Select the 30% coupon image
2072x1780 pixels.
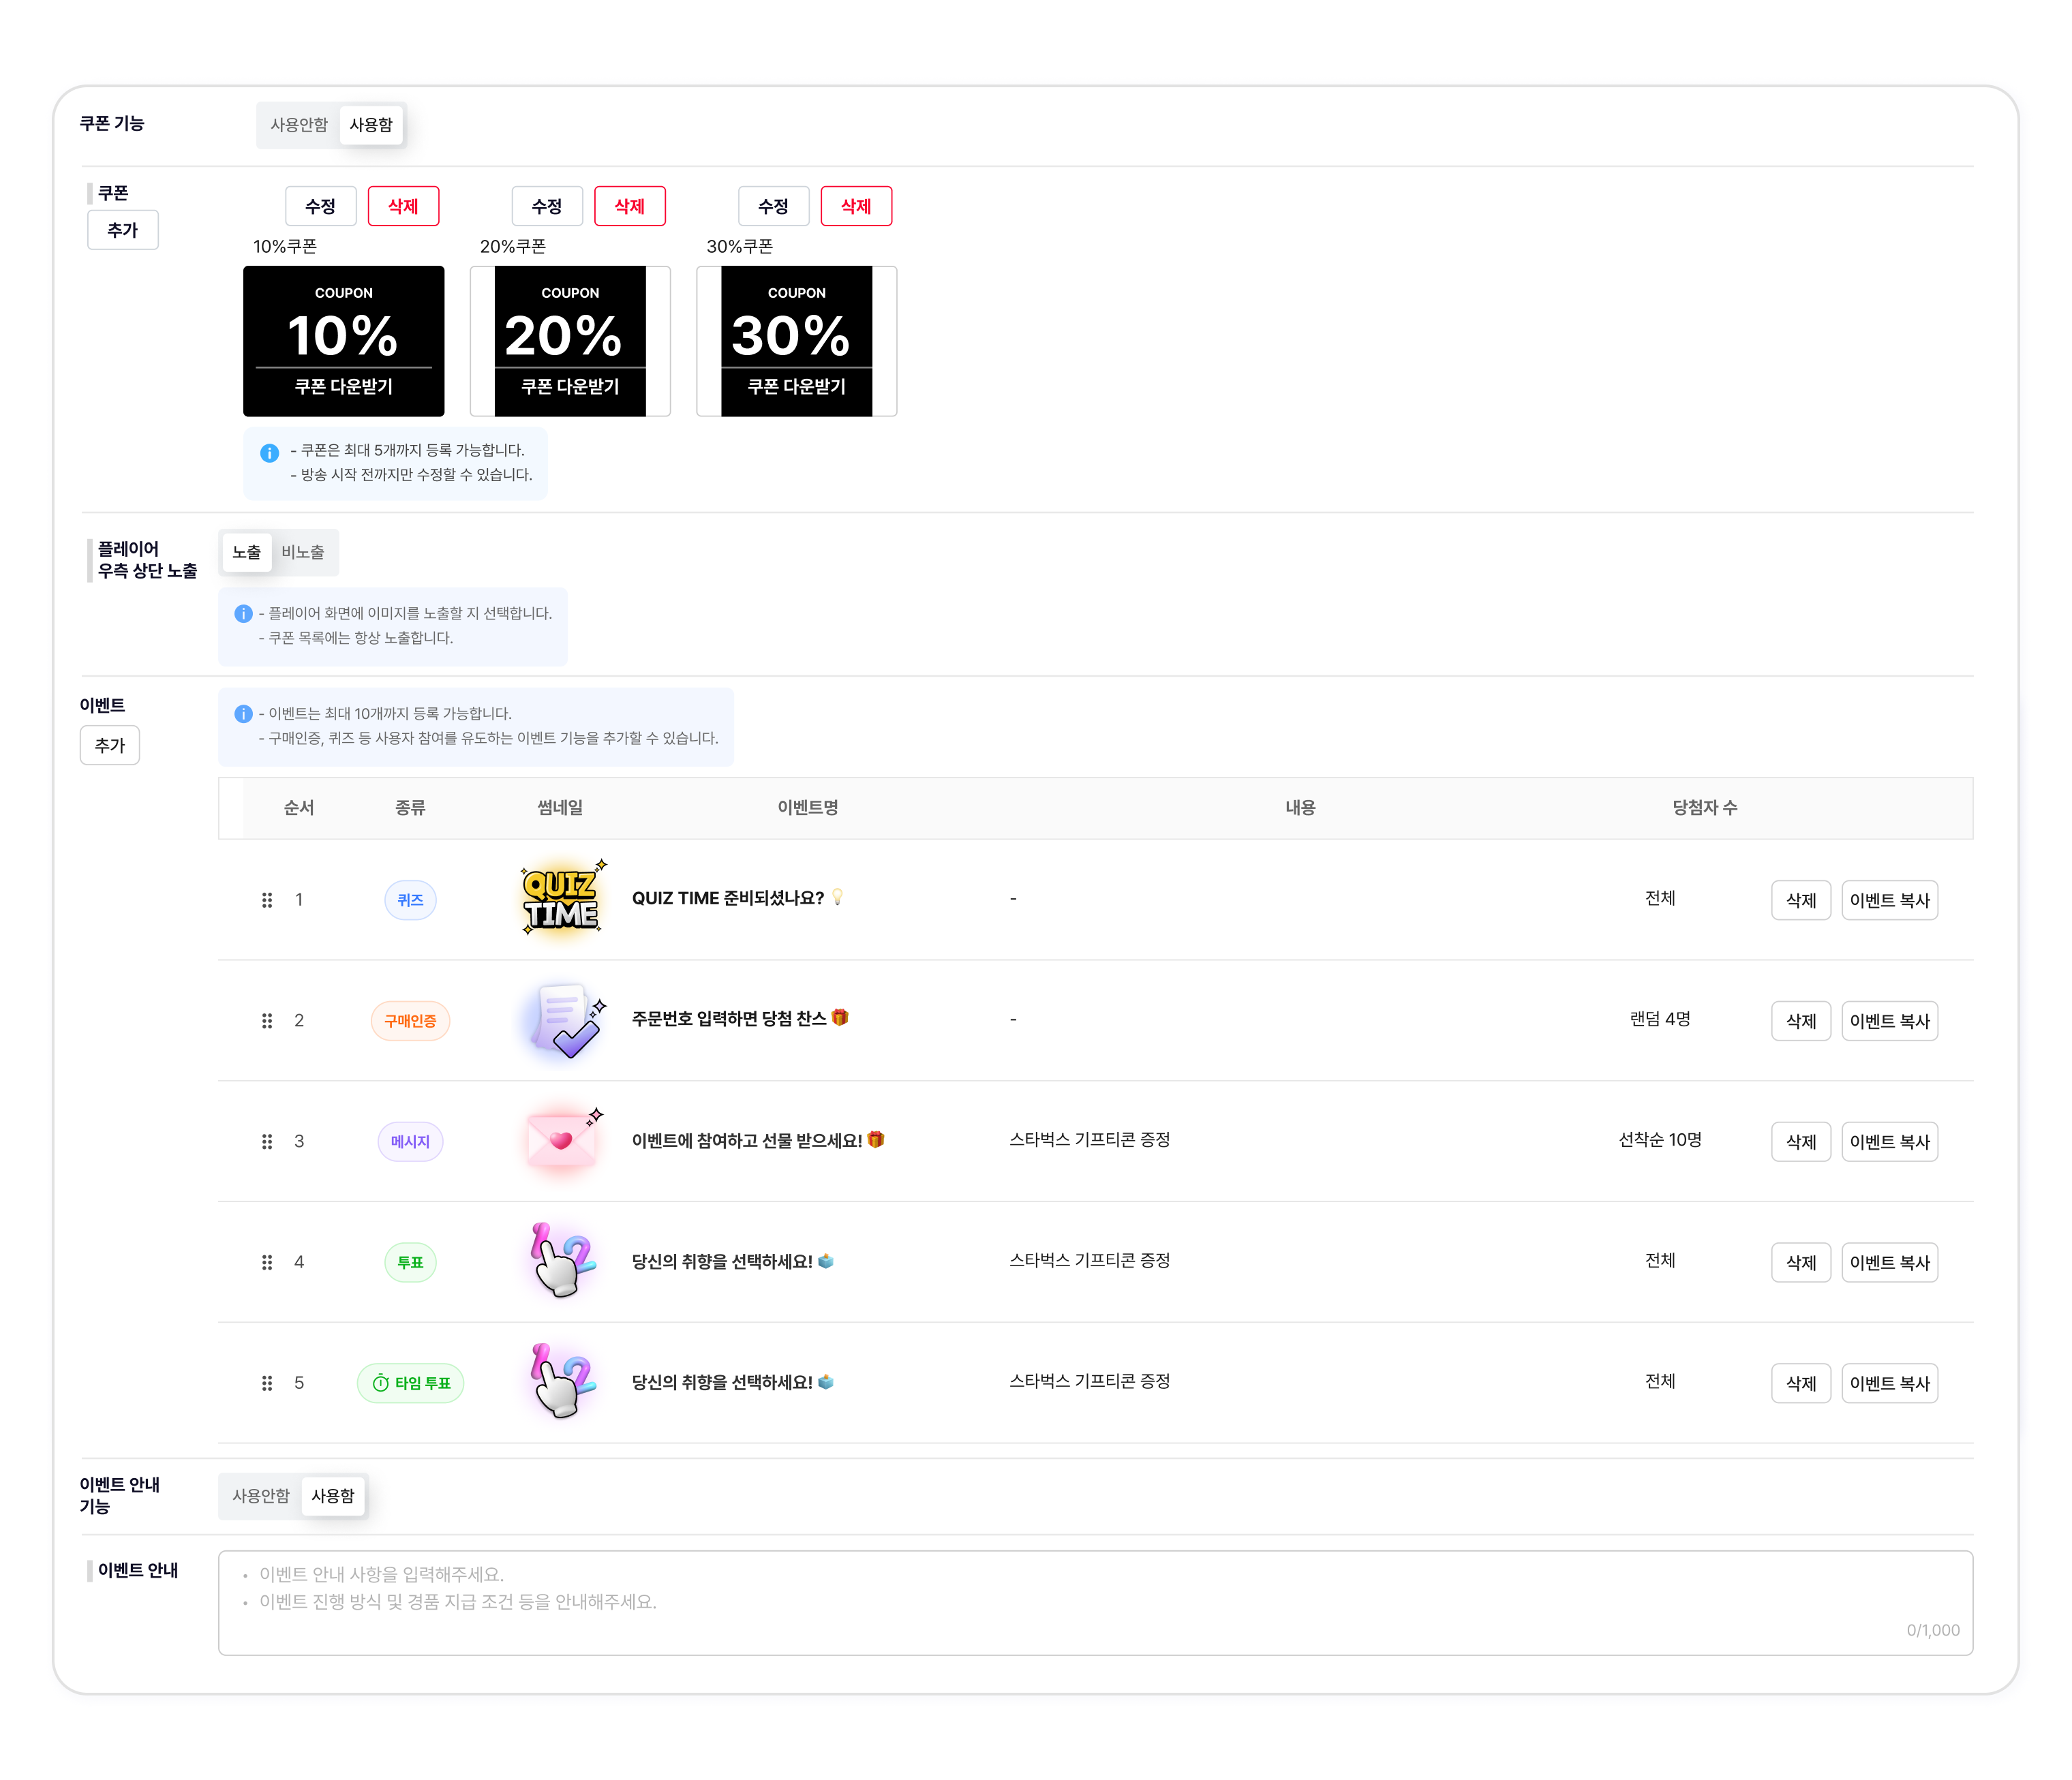tap(797, 341)
